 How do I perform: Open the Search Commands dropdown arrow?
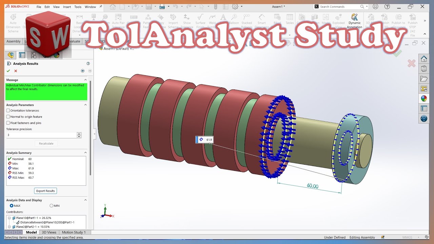(x=367, y=6)
